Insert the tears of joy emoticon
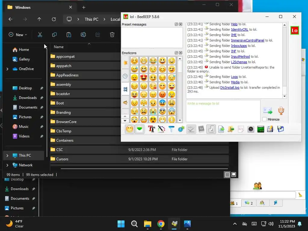 pos(153,61)
